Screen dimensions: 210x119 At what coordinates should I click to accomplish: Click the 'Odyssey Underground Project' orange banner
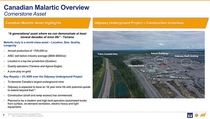coord(151,23)
